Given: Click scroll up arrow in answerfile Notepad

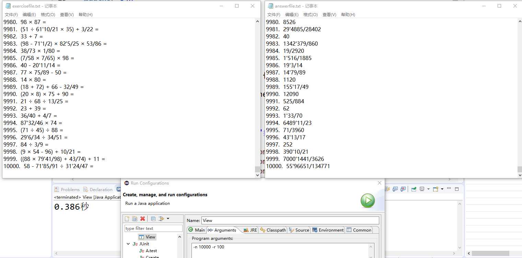Looking at the screenshot, I should click(520, 21).
